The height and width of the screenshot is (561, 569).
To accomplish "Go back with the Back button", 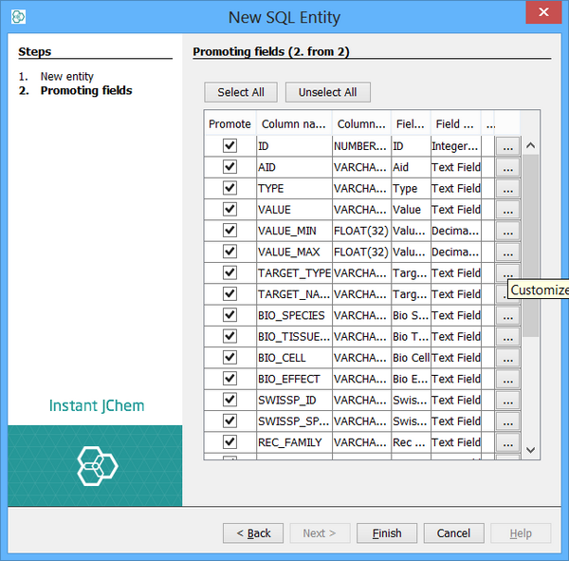I will (253, 533).
